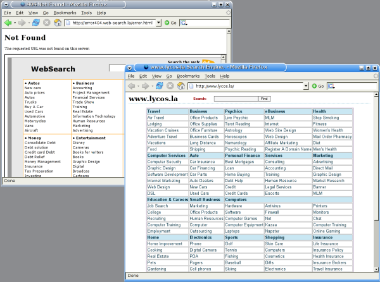
Task: Open Legal Services link on lycos.la
Action: pos(278,187)
